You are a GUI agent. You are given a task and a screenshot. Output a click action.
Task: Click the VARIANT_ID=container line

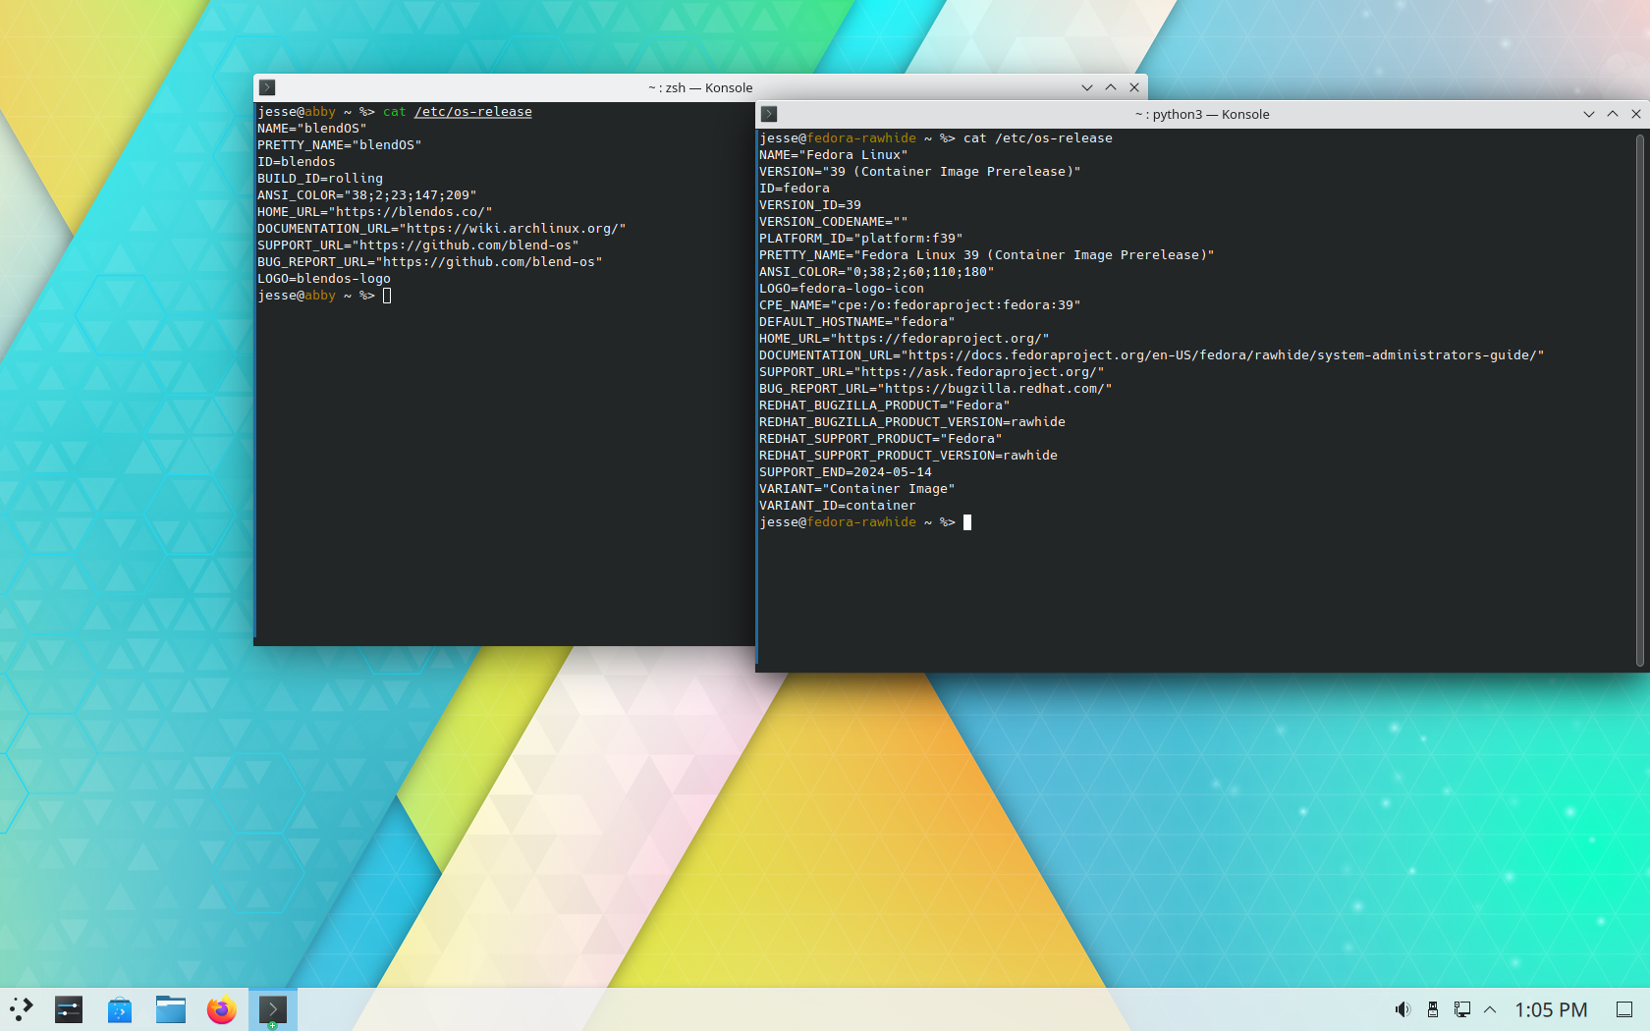point(837,506)
